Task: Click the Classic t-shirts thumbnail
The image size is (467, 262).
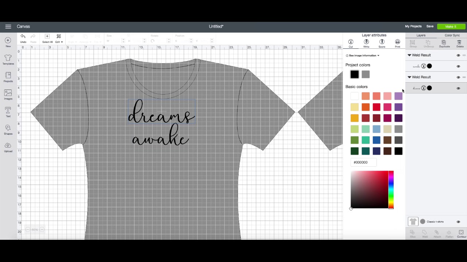Action: 413,221
